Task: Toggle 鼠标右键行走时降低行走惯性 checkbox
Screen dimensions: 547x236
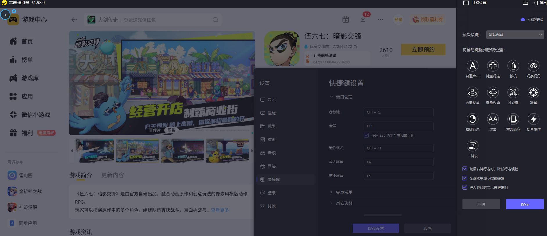Action: point(465,169)
